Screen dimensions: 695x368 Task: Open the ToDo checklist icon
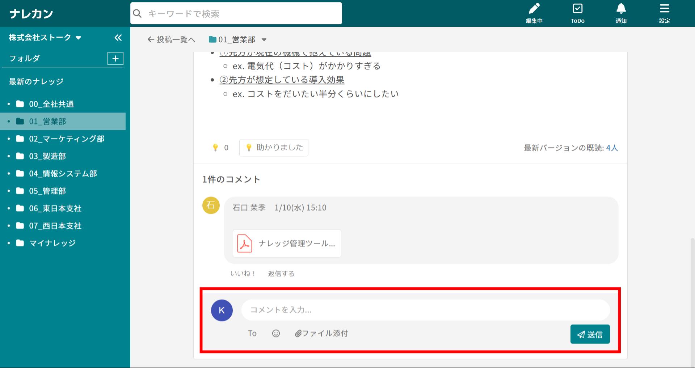click(x=577, y=13)
